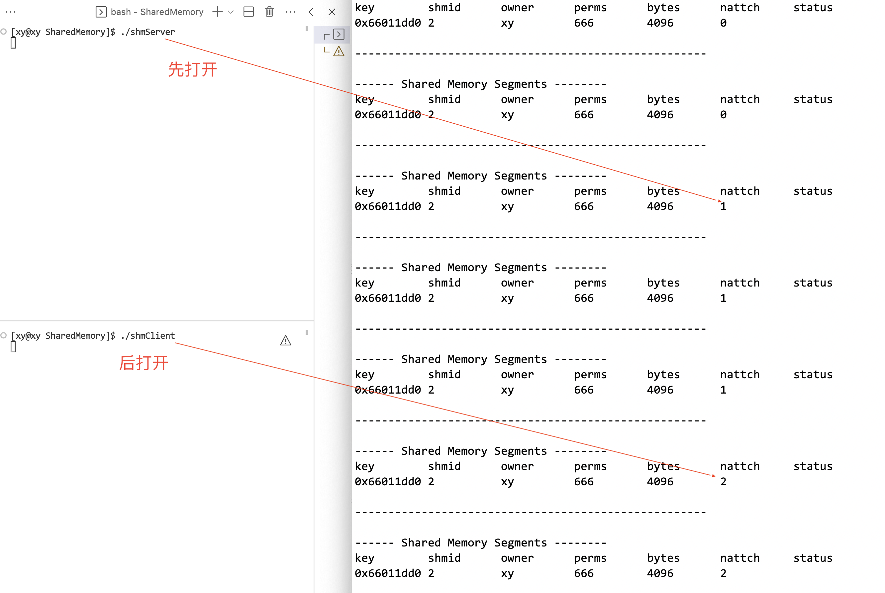This screenshot has height=593, width=885.
Task: Focus the shmServer terminal cursor line
Action: click(13, 44)
